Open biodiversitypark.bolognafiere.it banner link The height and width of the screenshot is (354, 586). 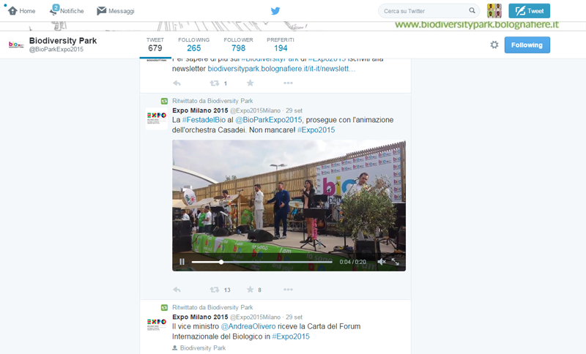click(x=477, y=25)
